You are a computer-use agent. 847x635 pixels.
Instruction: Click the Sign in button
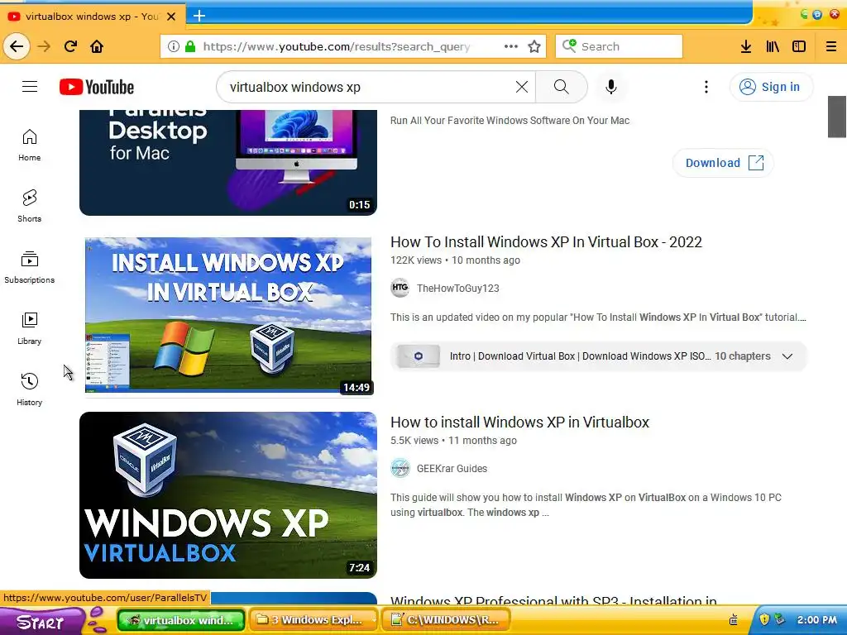pyautogui.click(x=771, y=87)
